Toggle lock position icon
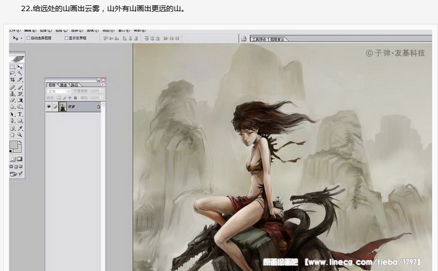This screenshot has width=438, height=271. point(70,98)
